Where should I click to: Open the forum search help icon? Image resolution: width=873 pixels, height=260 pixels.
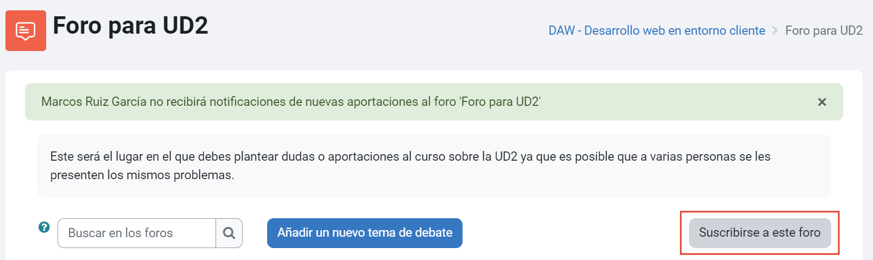(x=44, y=227)
